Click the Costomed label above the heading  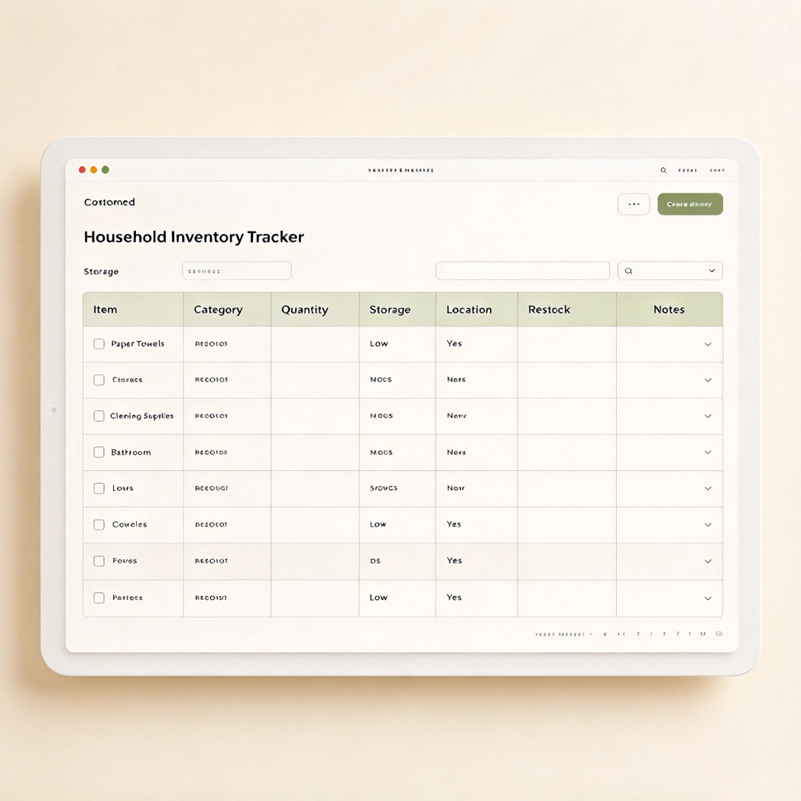coord(109,203)
